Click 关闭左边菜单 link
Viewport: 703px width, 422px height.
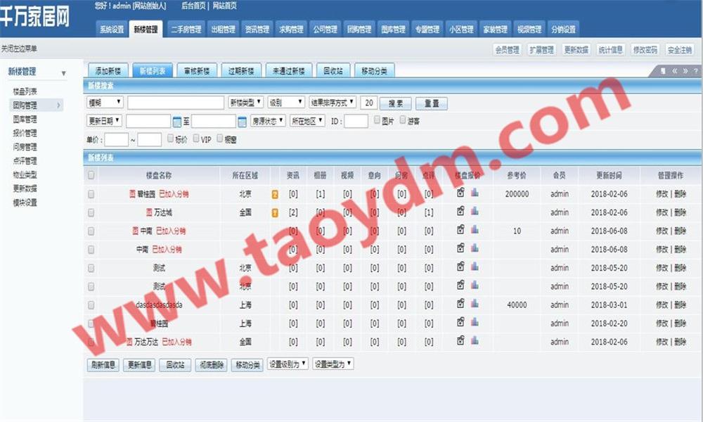[x=19, y=49]
